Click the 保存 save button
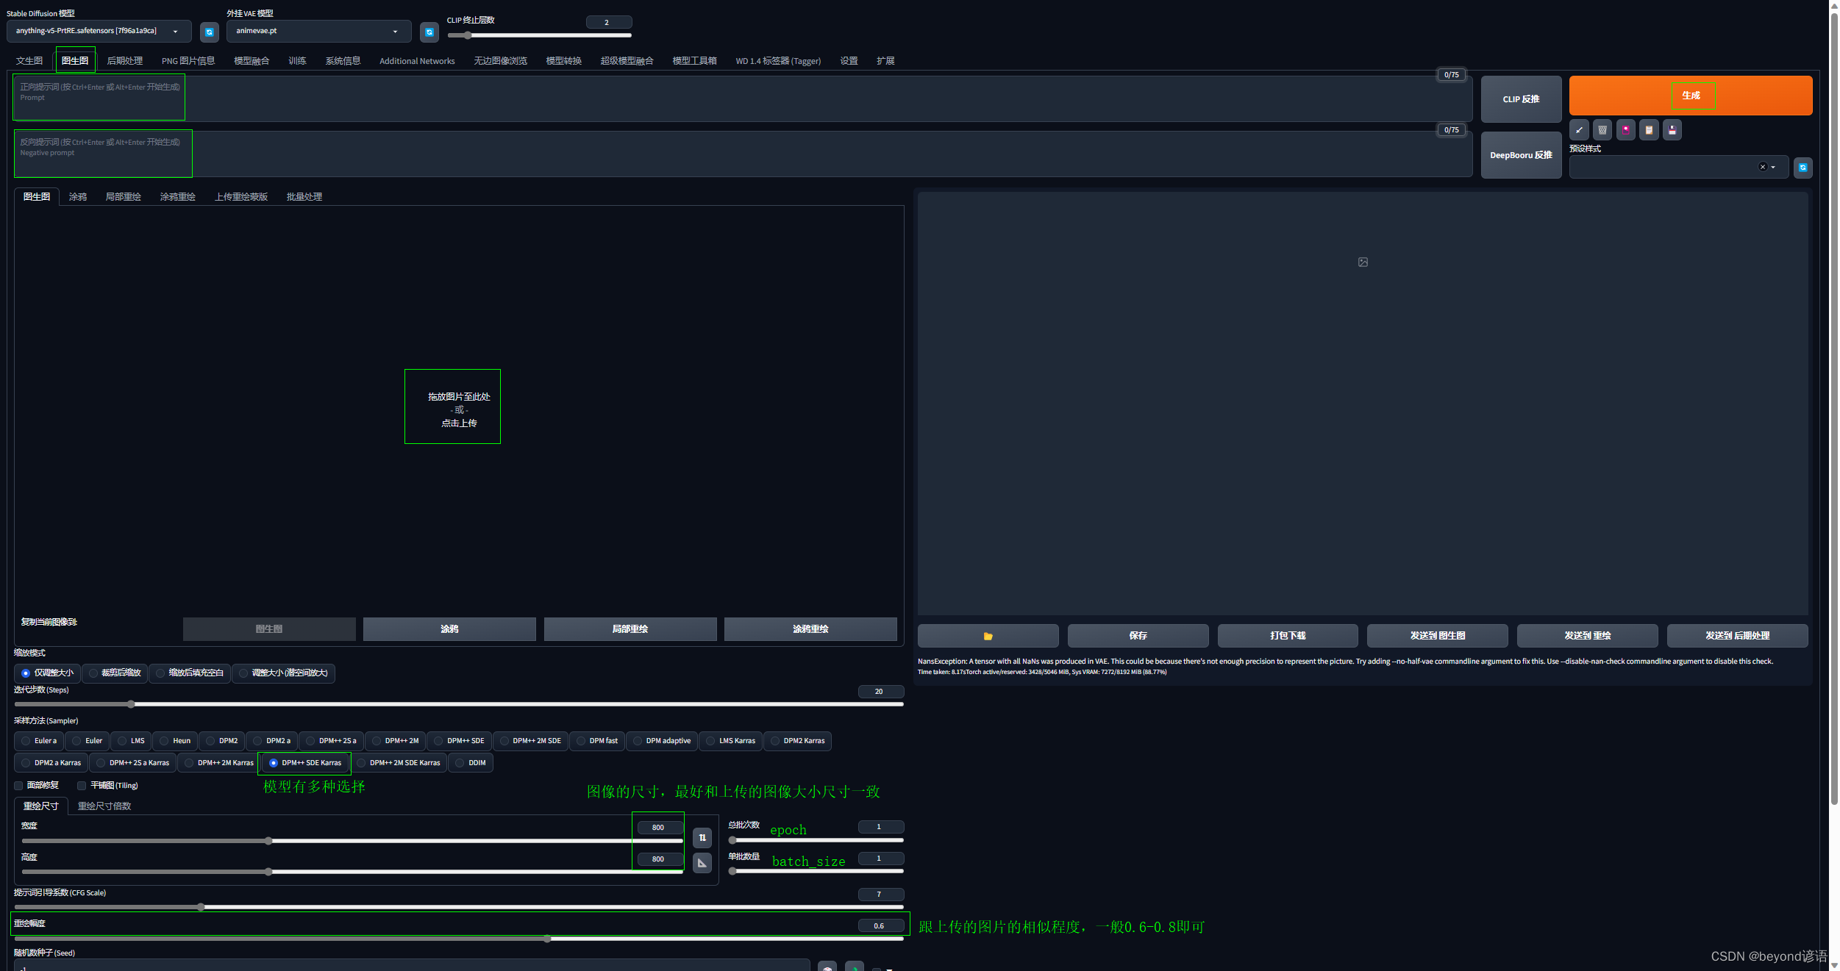Image resolution: width=1840 pixels, height=971 pixels. [1138, 636]
